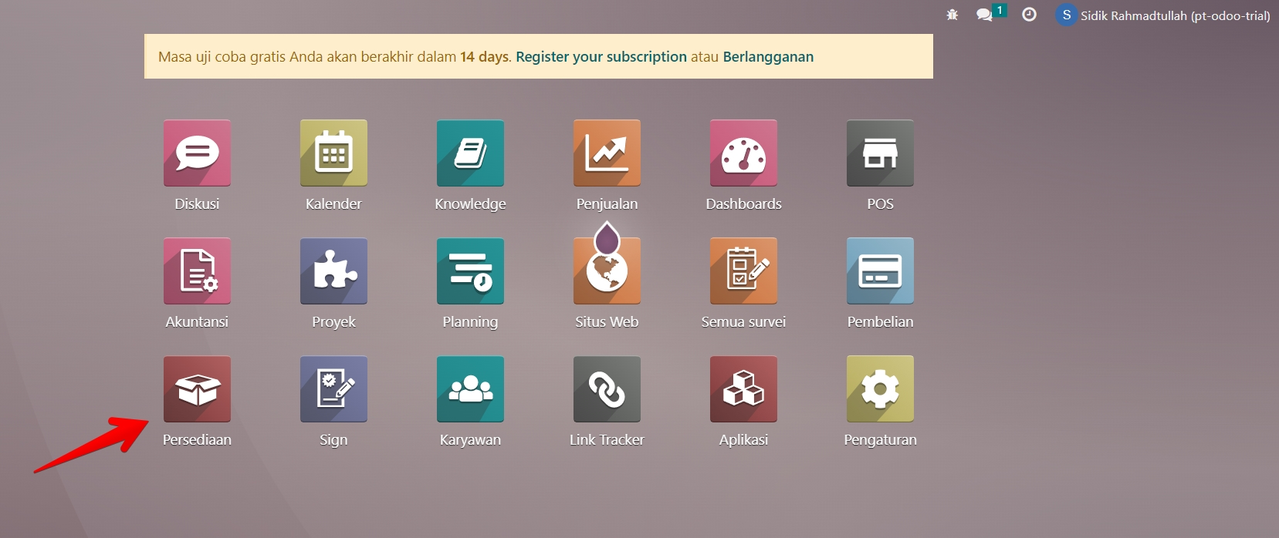
Task: Launch the Knowledge app icon
Action: tap(470, 153)
